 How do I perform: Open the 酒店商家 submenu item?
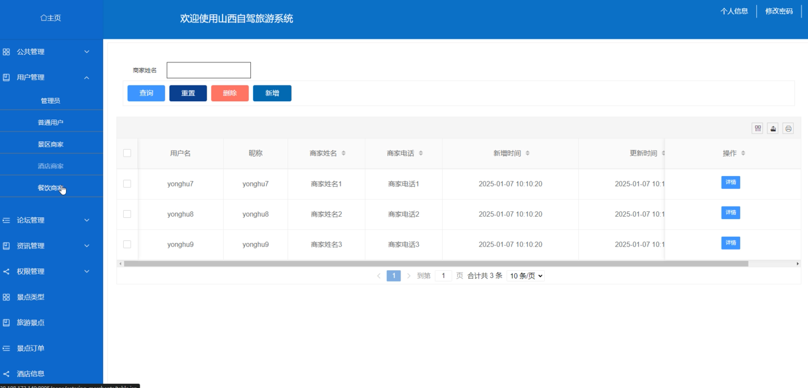[x=51, y=166]
